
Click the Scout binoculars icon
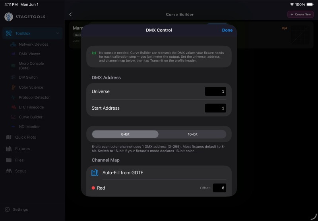(x=9, y=171)
